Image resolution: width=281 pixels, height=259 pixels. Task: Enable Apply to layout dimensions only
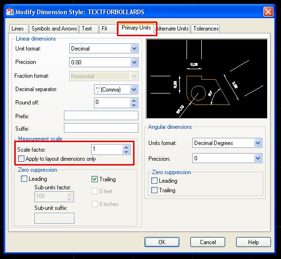point(21,159)
